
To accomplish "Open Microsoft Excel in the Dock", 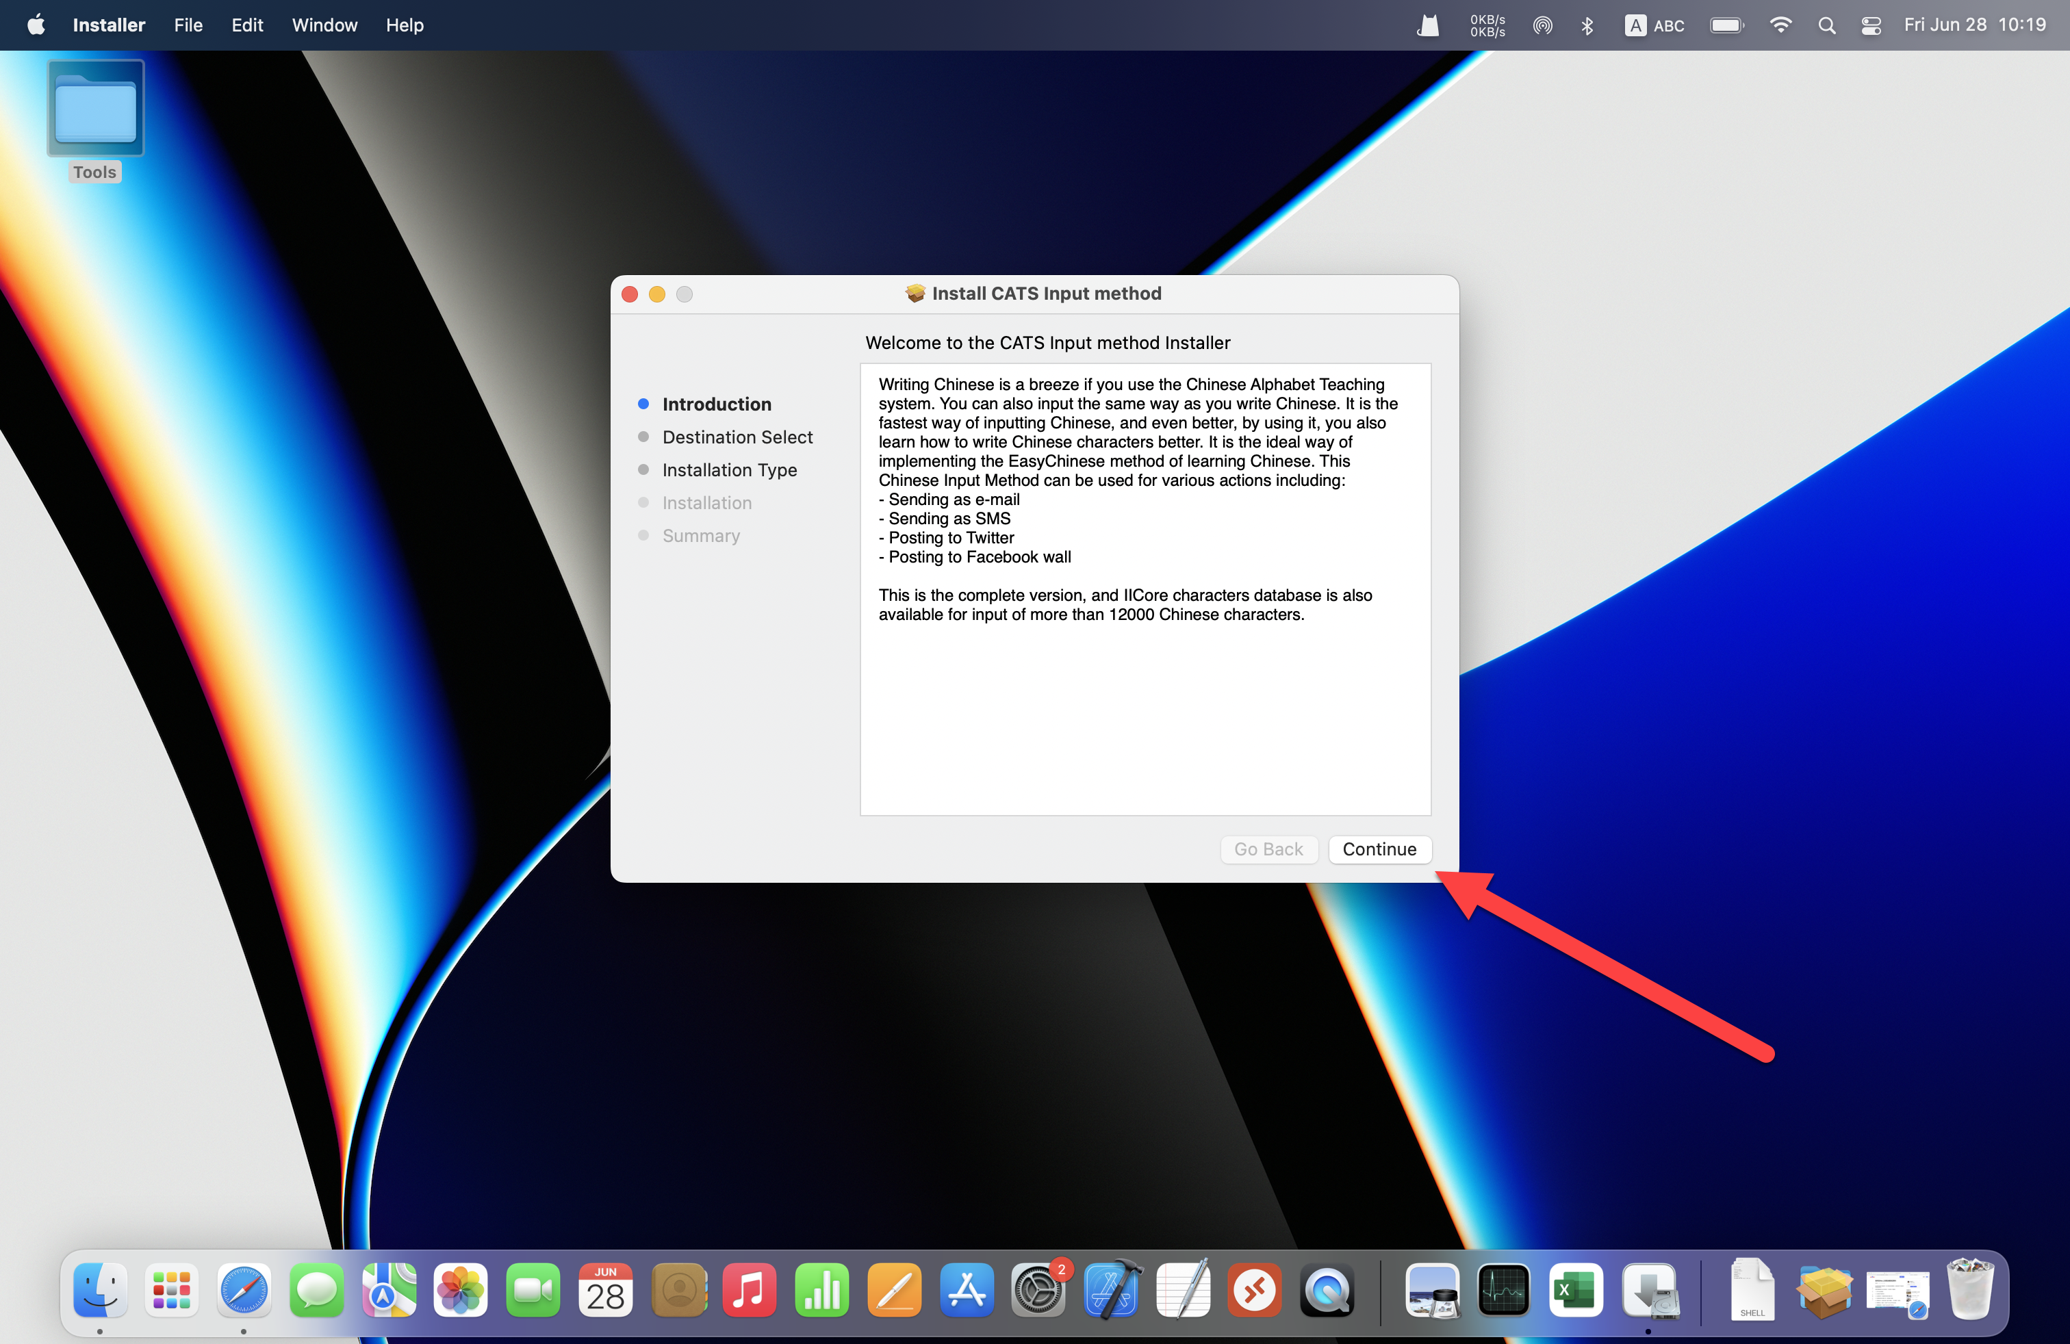I will [1575, 1290].
